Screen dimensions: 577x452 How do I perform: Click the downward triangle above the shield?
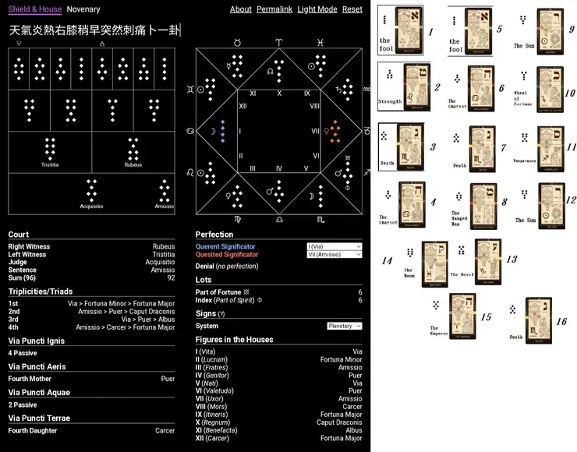click(x=19, y=44)
